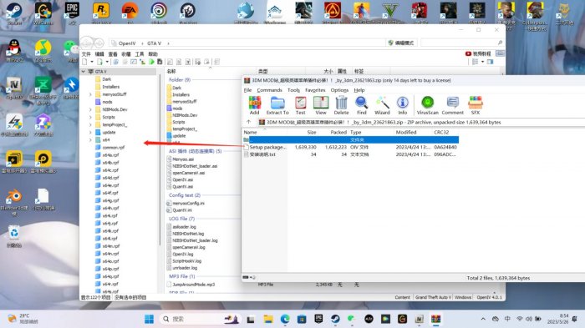Open the archive Comment tool

point(453,105)
